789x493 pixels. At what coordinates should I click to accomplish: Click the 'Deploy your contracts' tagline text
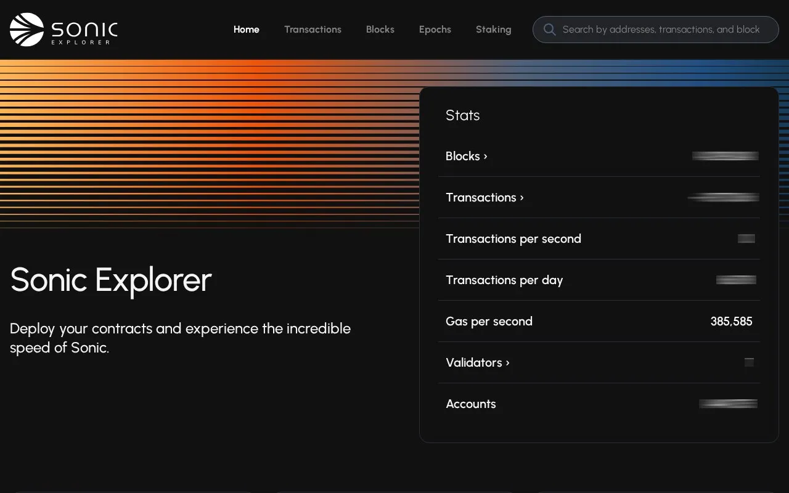point(180,338)
